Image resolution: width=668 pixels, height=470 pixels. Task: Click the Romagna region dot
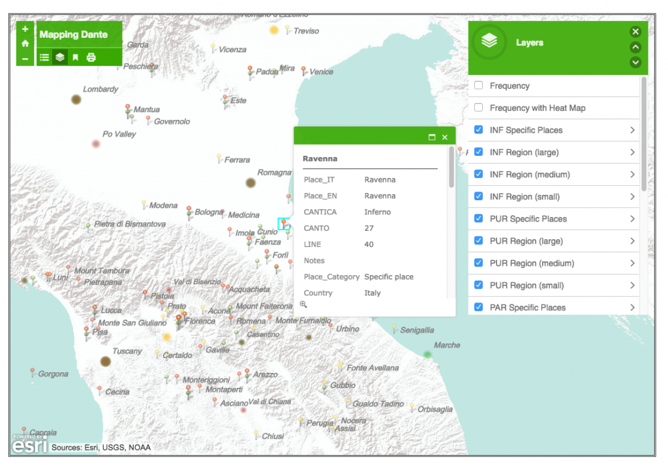[x=250, y=183]
